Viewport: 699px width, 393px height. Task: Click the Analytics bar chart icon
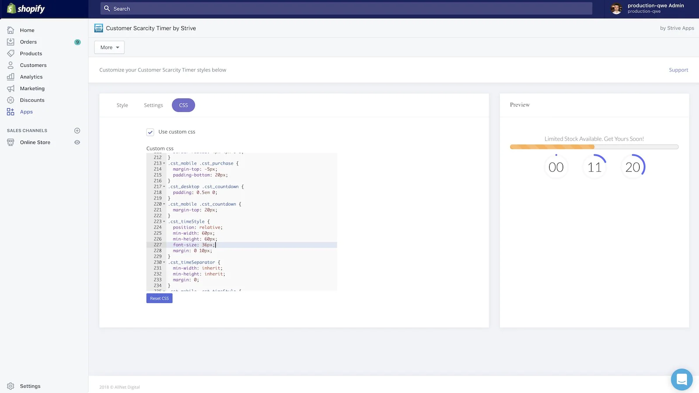(11, 77)
